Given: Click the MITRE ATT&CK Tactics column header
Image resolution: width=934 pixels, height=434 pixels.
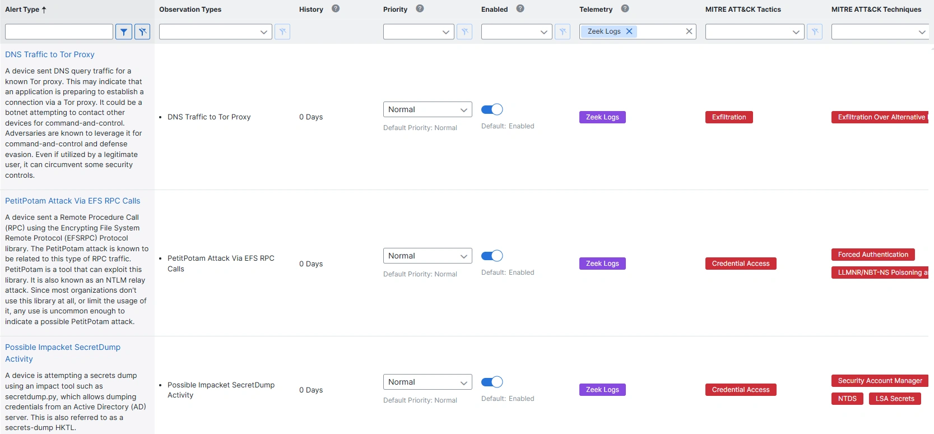Looking at the screenshot, I should (742, 10).
